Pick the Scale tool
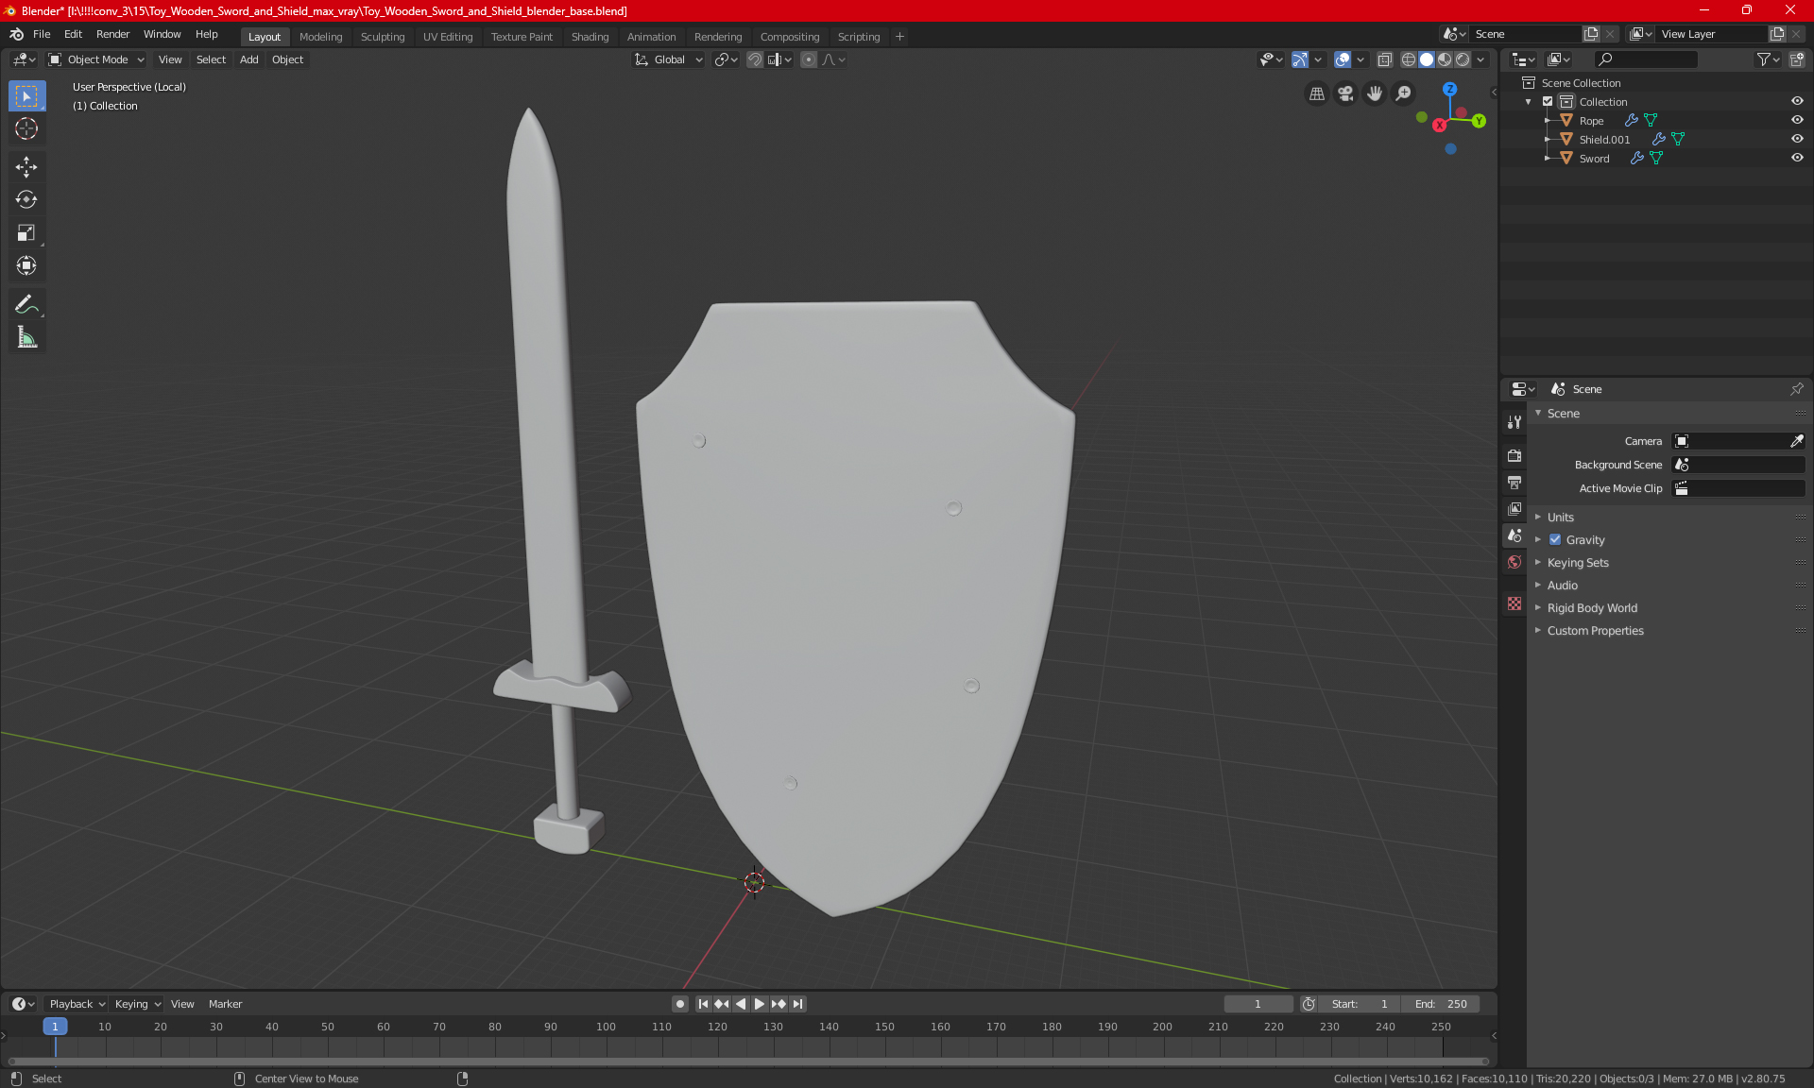Screen dimensions: 1814x1088 26,232
